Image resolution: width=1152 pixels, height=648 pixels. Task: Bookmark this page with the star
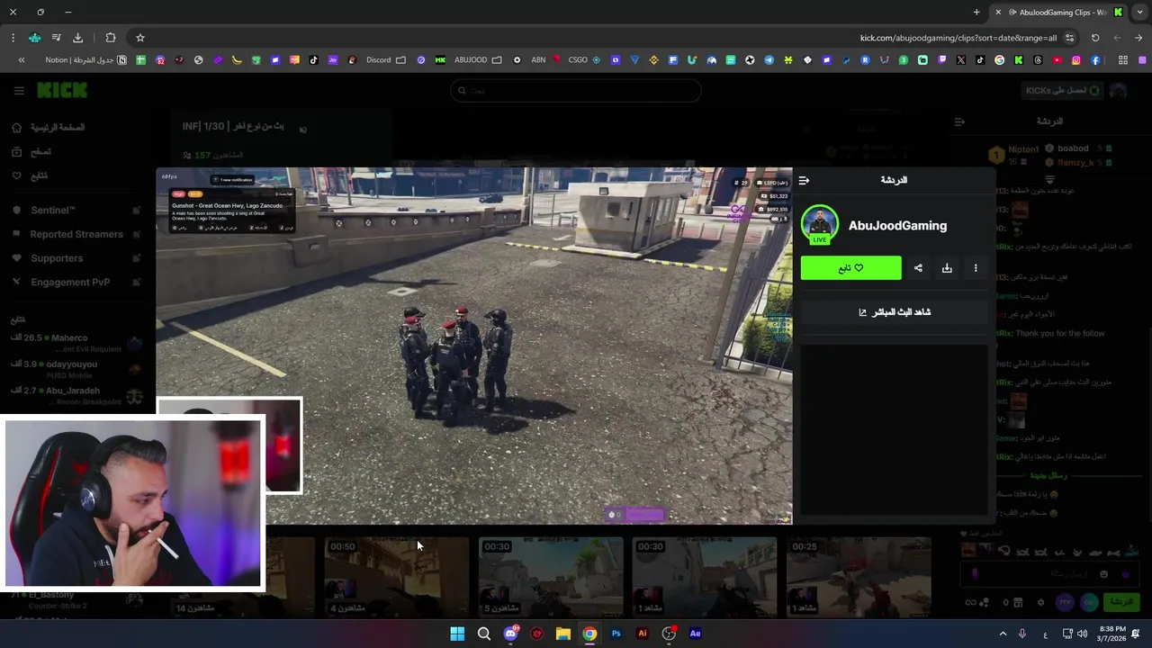point(140,38)
